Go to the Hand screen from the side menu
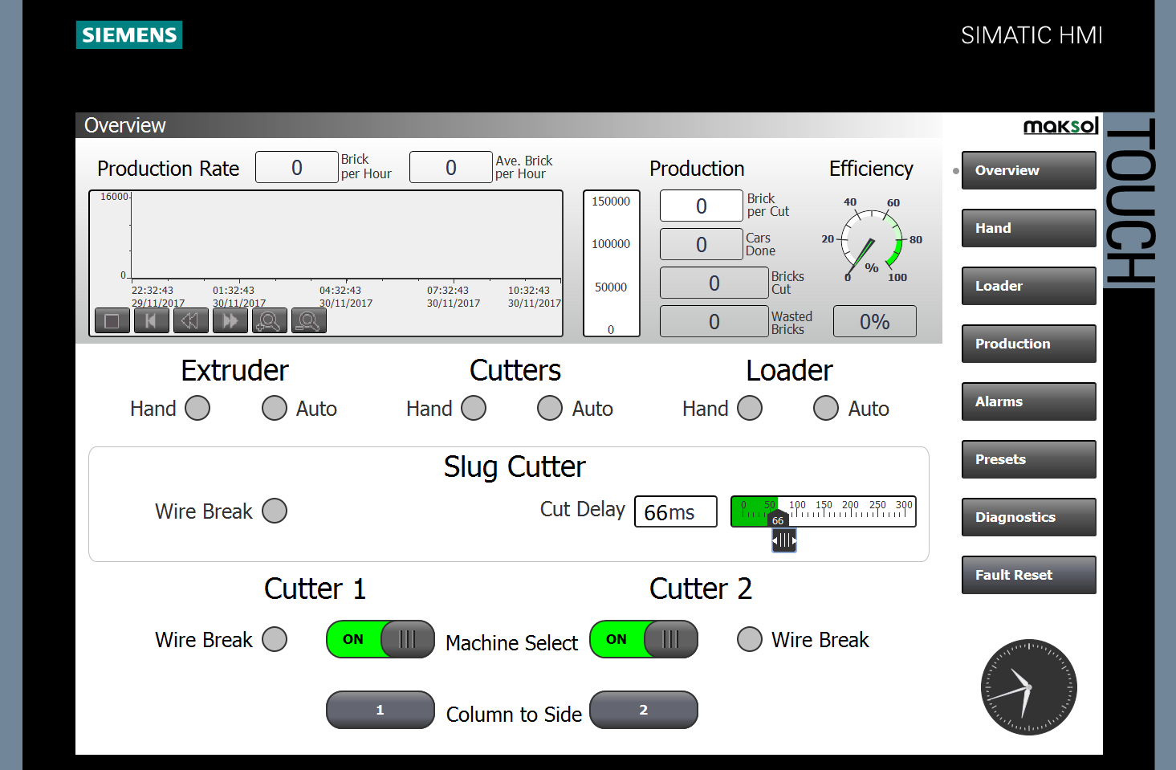The height and width of the screenshot is (770, 1176). (1029, 228)
